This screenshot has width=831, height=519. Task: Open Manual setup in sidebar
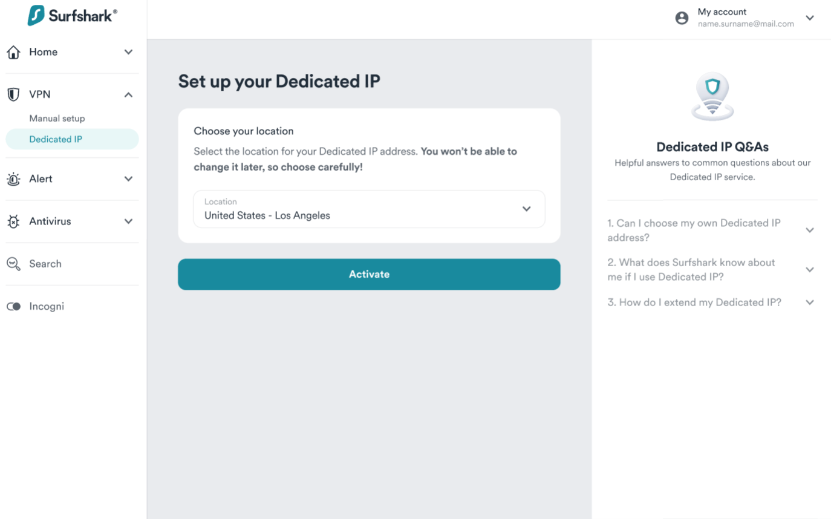57,119
